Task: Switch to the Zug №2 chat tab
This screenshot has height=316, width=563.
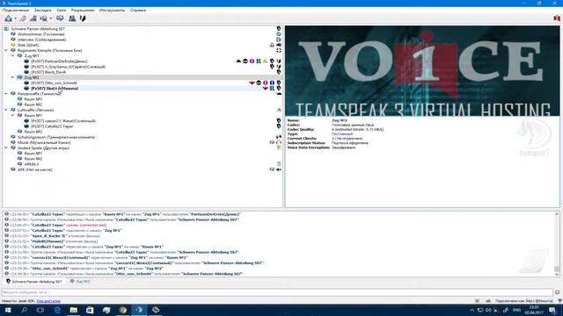Action: pos(80,282)
